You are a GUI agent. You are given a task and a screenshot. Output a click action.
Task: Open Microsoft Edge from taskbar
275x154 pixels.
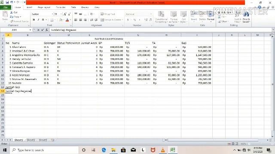pos(104,150)
